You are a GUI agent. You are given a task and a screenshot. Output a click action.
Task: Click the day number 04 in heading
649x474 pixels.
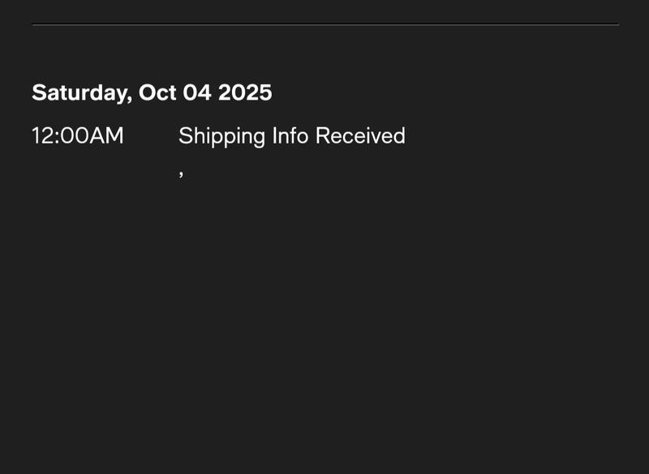tap(197, 92)
